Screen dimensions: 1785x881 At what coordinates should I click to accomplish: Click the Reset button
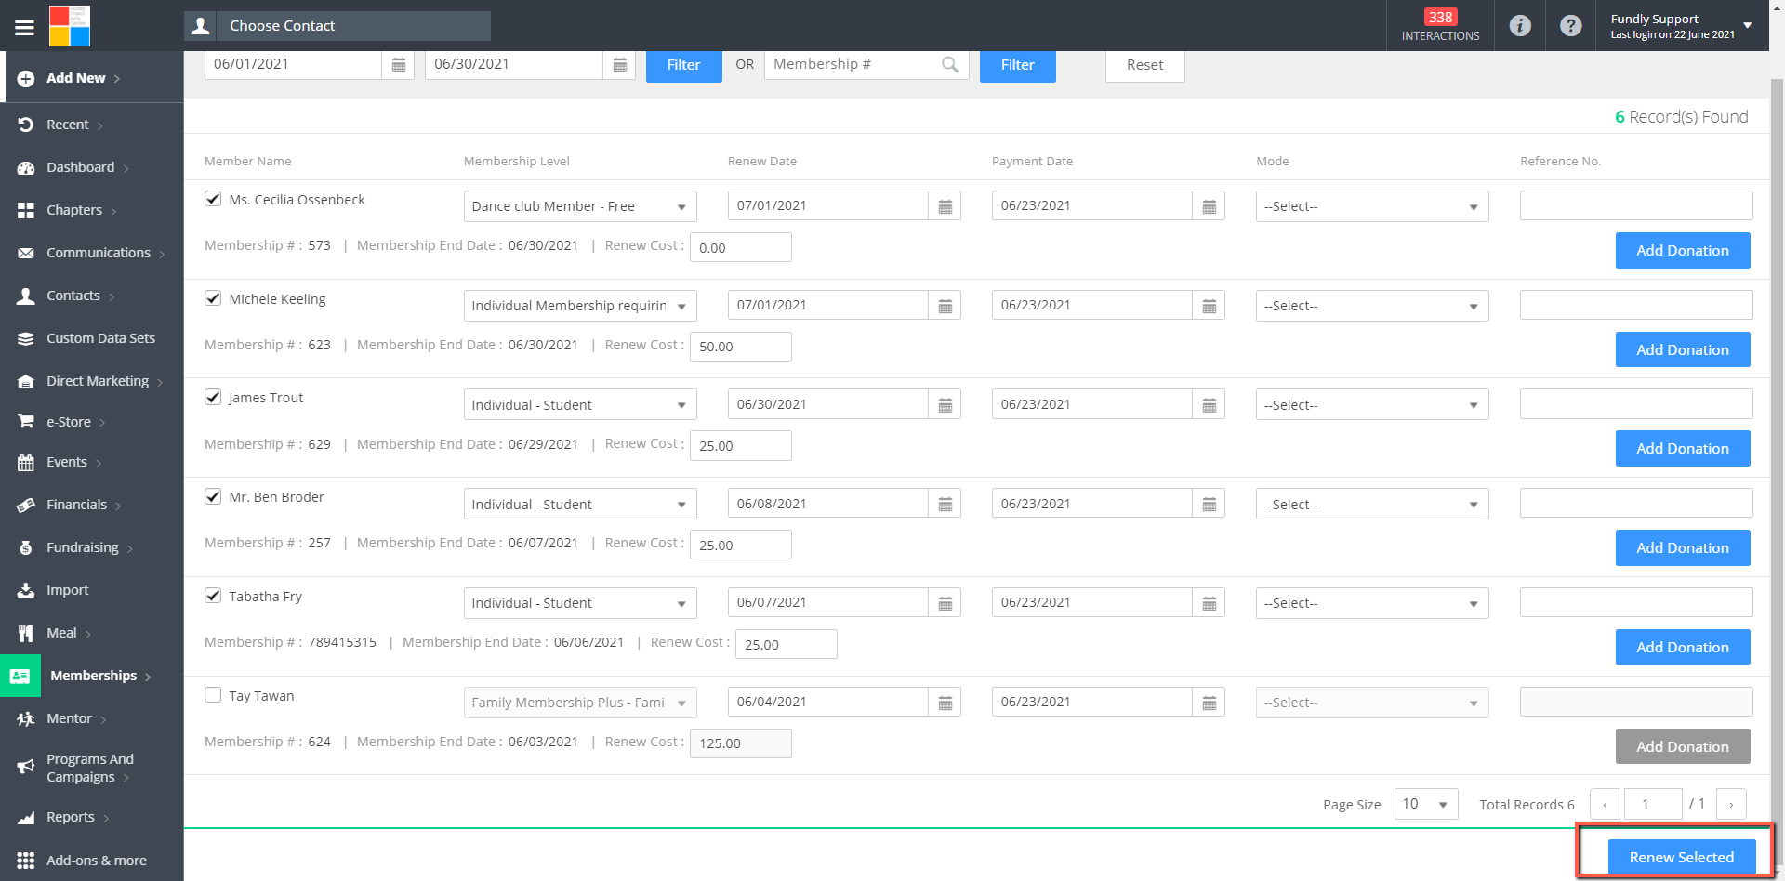1144,65
